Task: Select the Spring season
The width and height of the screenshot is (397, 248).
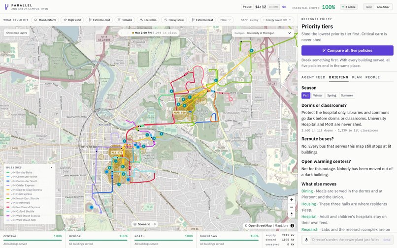Action: [331, 95]
